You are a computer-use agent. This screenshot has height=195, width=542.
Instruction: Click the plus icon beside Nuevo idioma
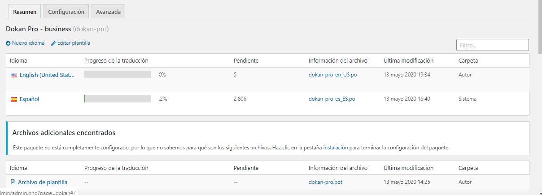click(x=8, y=43)
